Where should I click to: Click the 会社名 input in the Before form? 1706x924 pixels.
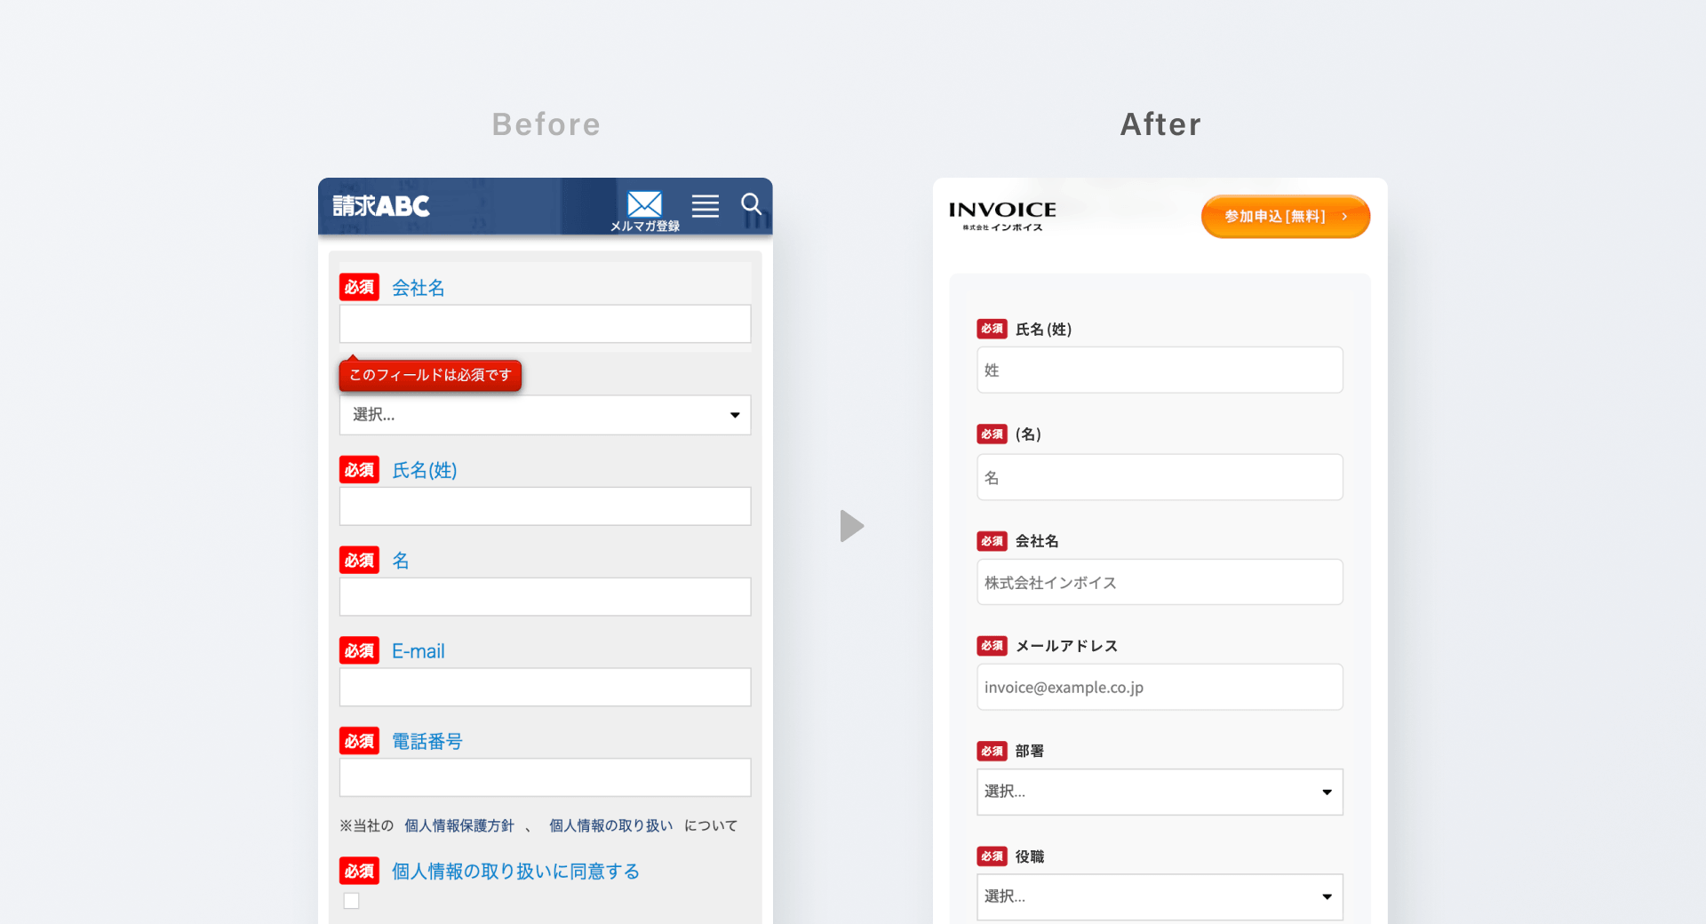coord(545,324)
